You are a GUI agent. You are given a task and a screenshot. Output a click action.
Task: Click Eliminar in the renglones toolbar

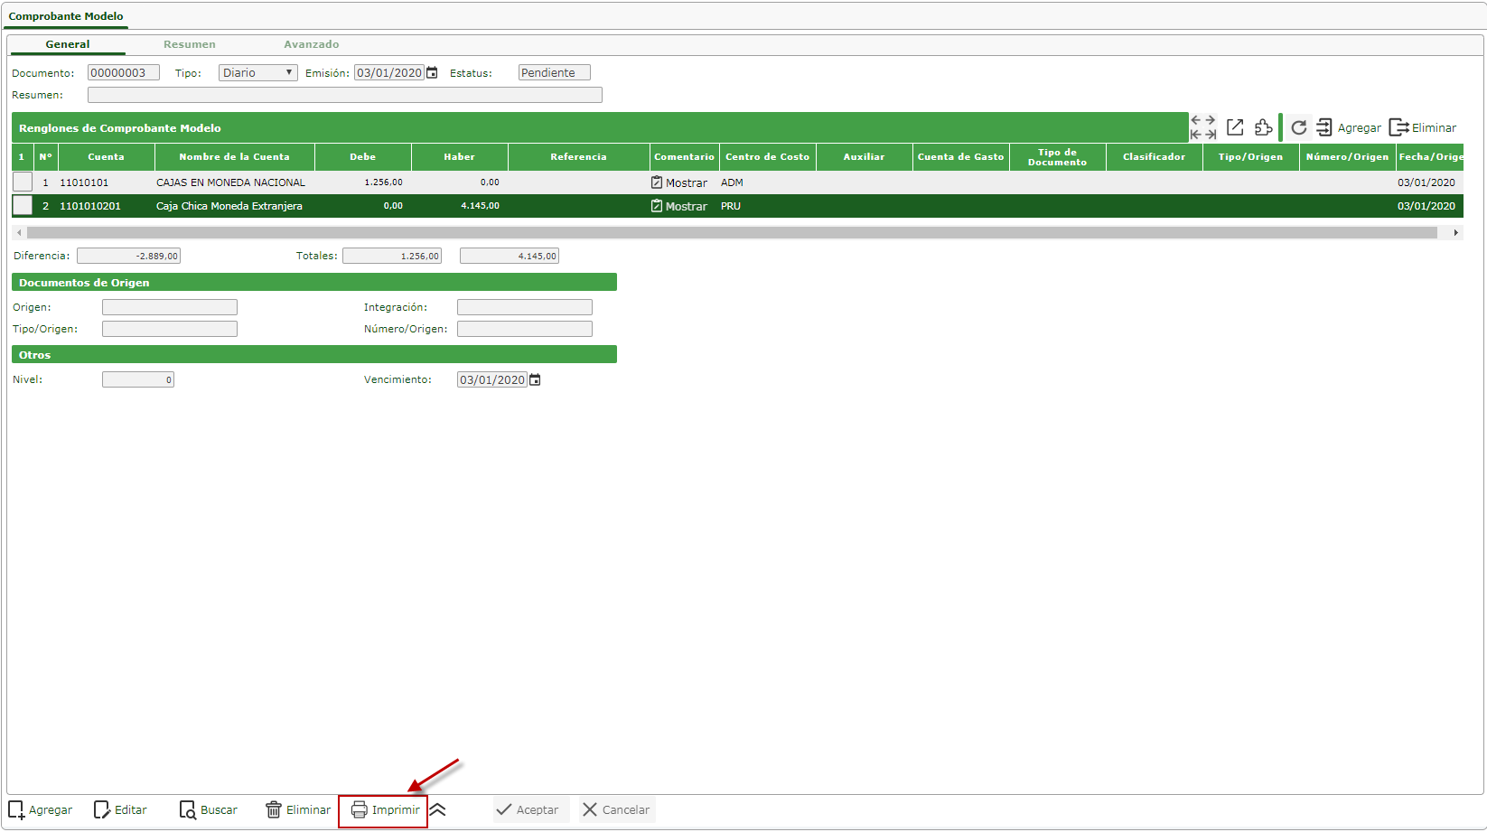tap(1423, 128)
